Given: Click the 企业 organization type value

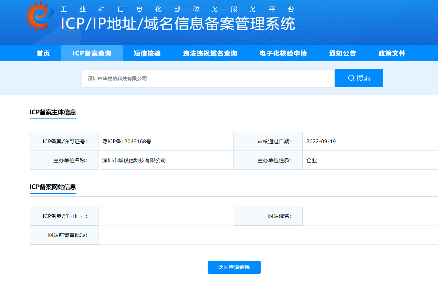Looking at the screenshot, I should (312, 160).
